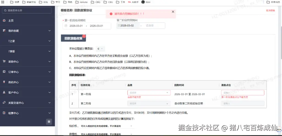The height and width of the screenshot is (136, 282).
Task: Click the 激励点位 input in 第一阶段 row
Action: click(x=243, y=93)
